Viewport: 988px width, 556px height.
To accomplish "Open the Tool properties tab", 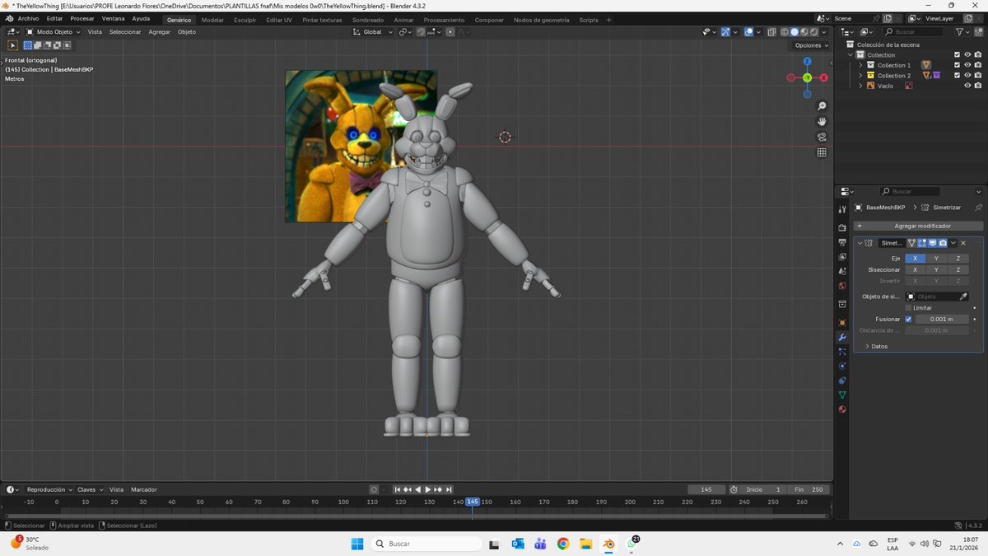I will 842,210.
